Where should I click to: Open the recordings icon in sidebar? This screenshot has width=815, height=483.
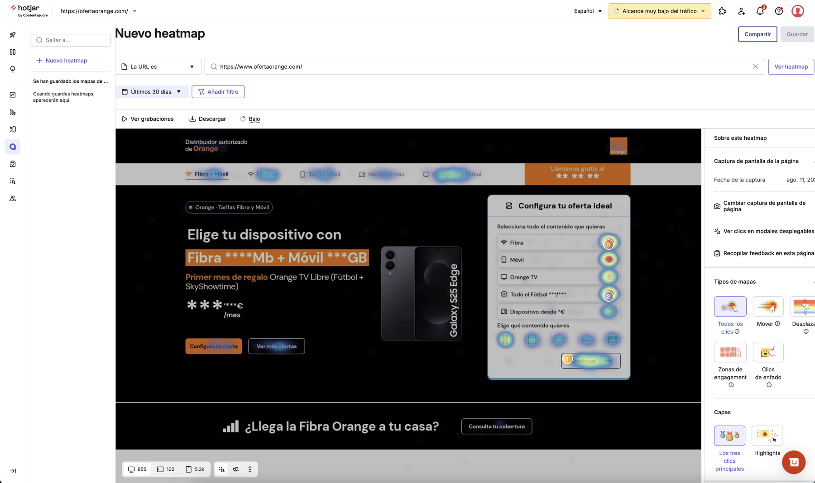pos(13,129)
